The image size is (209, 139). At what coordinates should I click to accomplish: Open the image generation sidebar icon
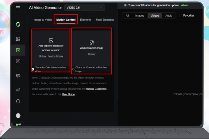click(x=18, y=39)
